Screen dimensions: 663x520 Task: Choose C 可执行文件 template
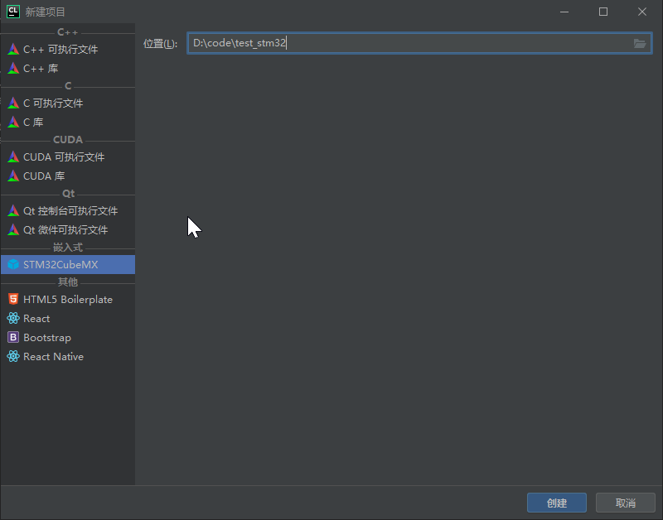[68, 103]
